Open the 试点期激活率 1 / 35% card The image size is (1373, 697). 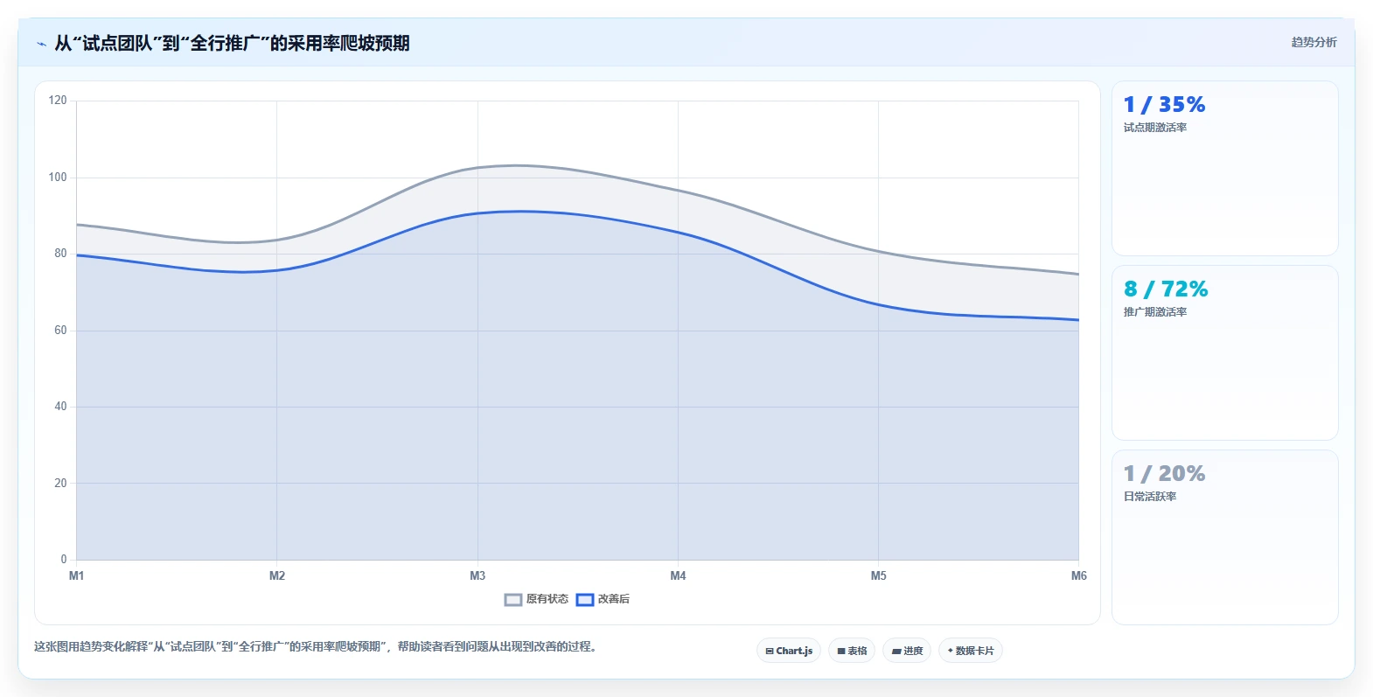1224,169
